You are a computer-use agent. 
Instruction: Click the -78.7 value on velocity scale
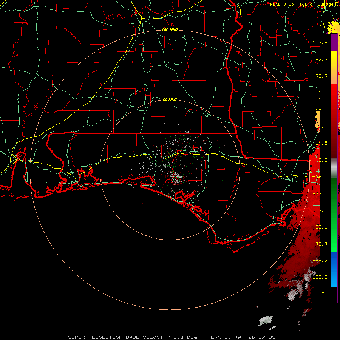click(x=320, y=244)
